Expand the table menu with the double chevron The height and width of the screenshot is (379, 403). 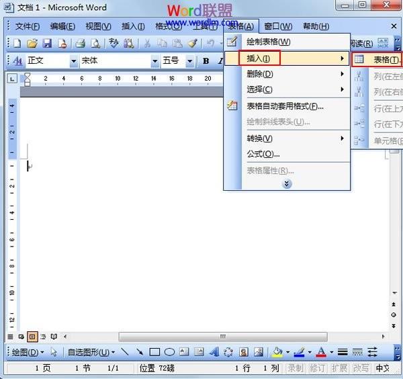point(287,183)
